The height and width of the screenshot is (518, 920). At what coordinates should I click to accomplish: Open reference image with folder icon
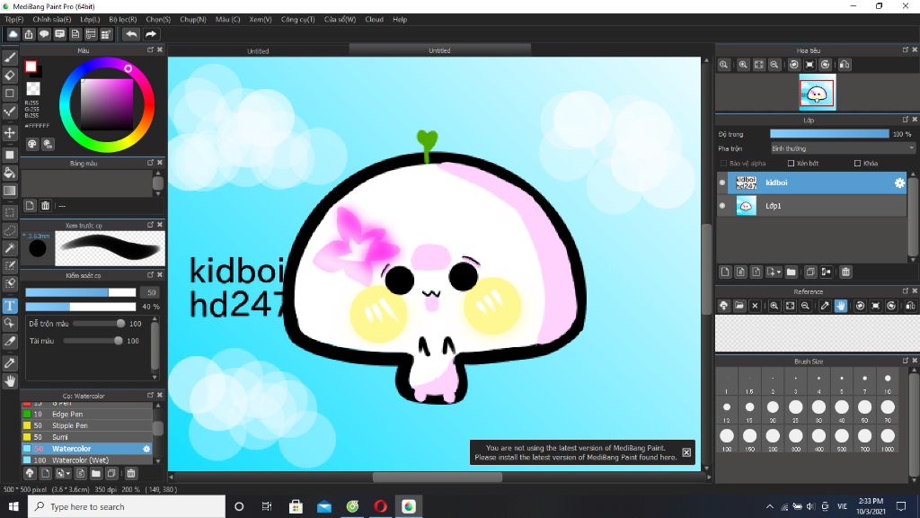(739, 306)
